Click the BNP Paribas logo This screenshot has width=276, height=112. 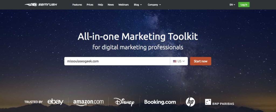coord(219,102)
